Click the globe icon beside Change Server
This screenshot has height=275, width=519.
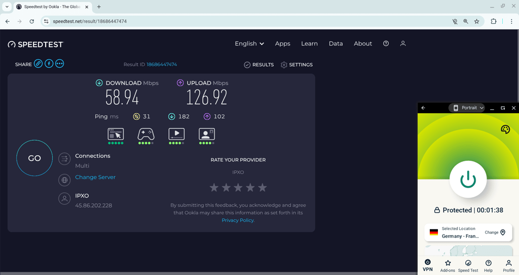point(64,180)
